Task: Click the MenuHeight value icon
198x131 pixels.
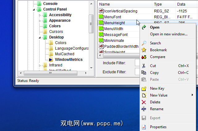Action: coord(101,23)
